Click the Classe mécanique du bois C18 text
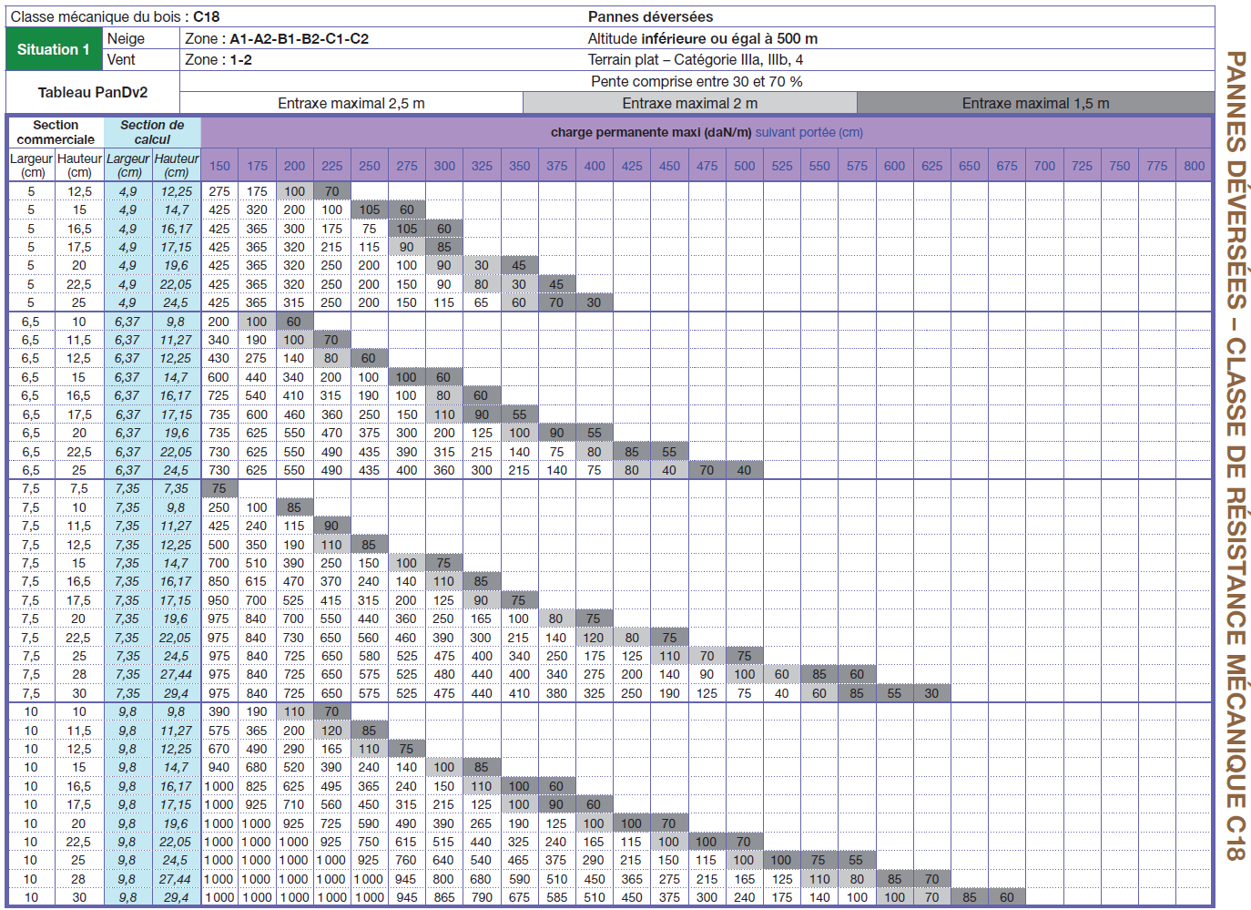1251x910 pixels. [x=115, y=16]
